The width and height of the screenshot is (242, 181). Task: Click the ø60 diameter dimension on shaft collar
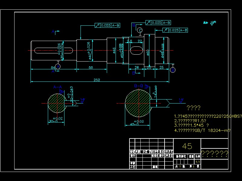(x=148, y=52)
